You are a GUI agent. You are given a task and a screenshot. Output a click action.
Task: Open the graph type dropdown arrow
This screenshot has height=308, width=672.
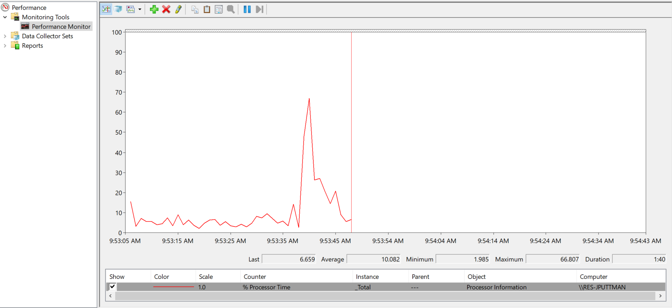[x=140, y=9]
